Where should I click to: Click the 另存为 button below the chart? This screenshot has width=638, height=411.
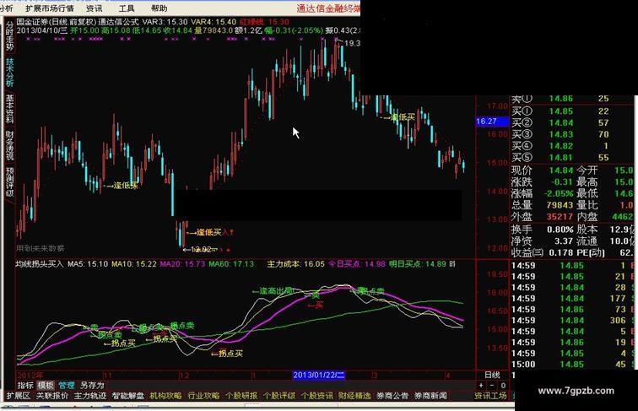(x=92, y=385)
